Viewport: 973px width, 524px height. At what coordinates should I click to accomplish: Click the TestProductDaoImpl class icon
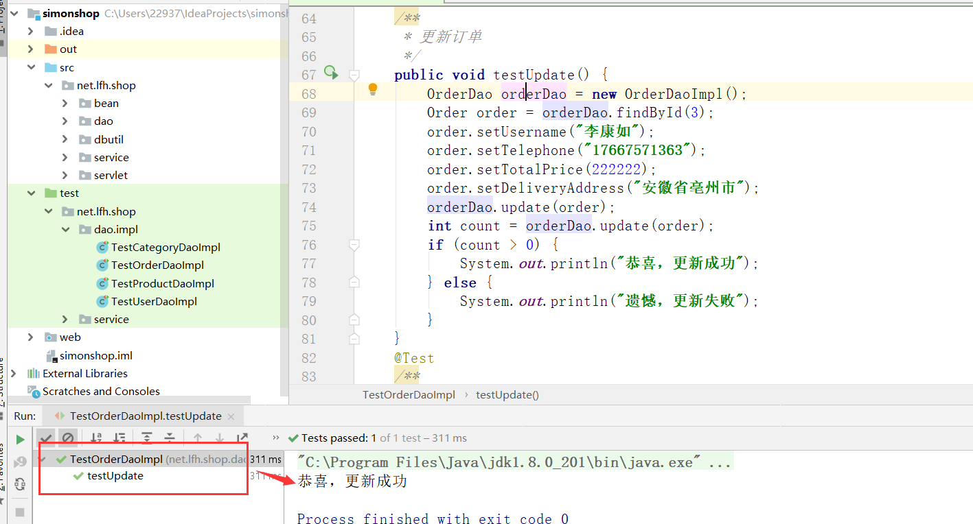coord(102,283)
